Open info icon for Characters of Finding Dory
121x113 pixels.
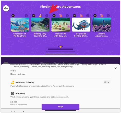pos(26,15)
